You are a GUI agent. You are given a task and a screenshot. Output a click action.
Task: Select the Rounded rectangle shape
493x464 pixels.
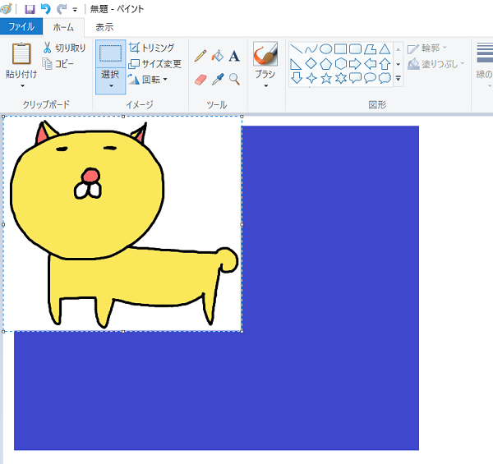[355, 49]
